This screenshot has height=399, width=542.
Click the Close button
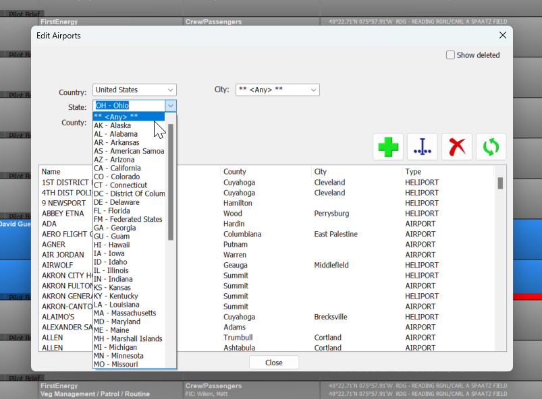pyautogui.click(x=273, y=362)
